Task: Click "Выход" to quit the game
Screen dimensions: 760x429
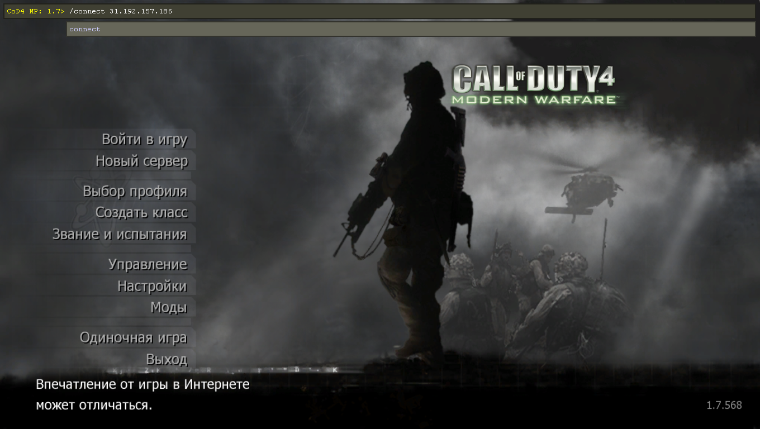Action: tap(167, 359)
